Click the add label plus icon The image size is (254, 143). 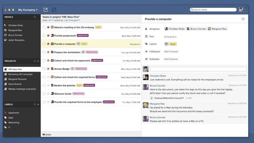[38, 104]
